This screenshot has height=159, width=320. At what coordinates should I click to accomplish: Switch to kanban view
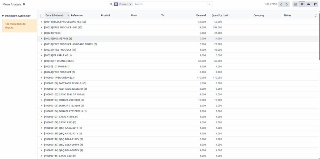pyautogui.click(x=315, y=4)
